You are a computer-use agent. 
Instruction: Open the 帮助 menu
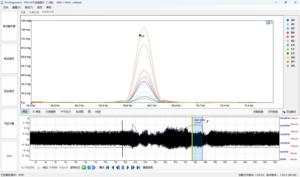[49, 7]
